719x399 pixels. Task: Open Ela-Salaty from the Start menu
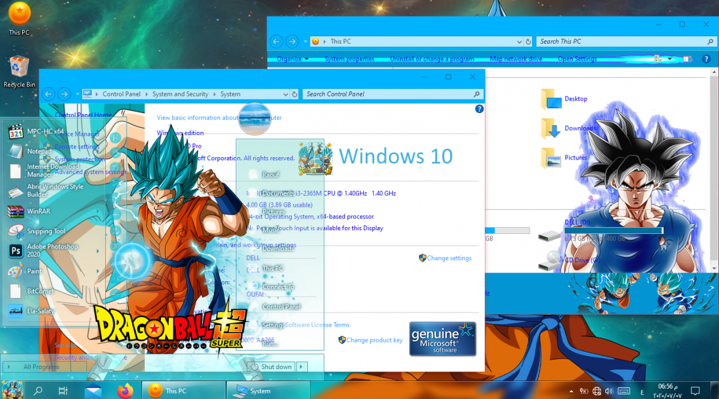click(30, 311)
